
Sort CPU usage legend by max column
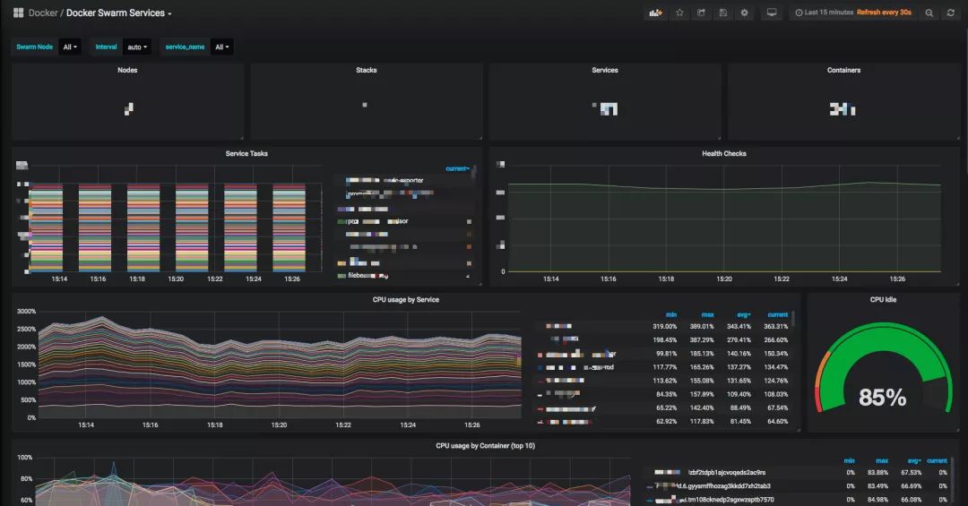[708, 314]
